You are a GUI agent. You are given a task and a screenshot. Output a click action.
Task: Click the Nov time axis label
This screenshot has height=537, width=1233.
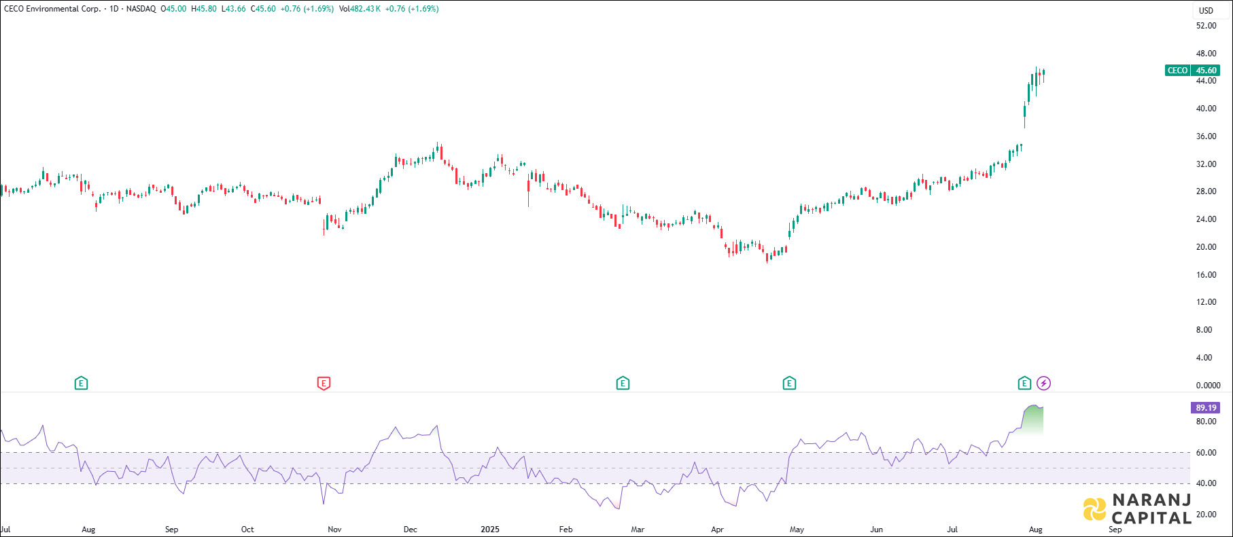tap(334, 530)
